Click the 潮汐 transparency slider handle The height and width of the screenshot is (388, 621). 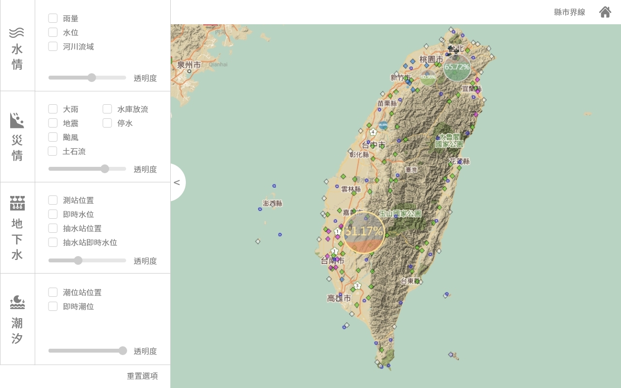pyautogui.click(x=123, y=351)
